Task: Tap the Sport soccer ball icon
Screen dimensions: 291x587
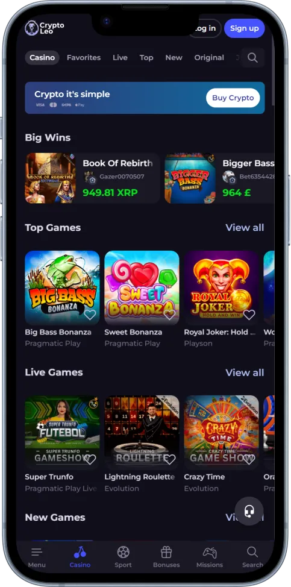Action: pos(123,552)
